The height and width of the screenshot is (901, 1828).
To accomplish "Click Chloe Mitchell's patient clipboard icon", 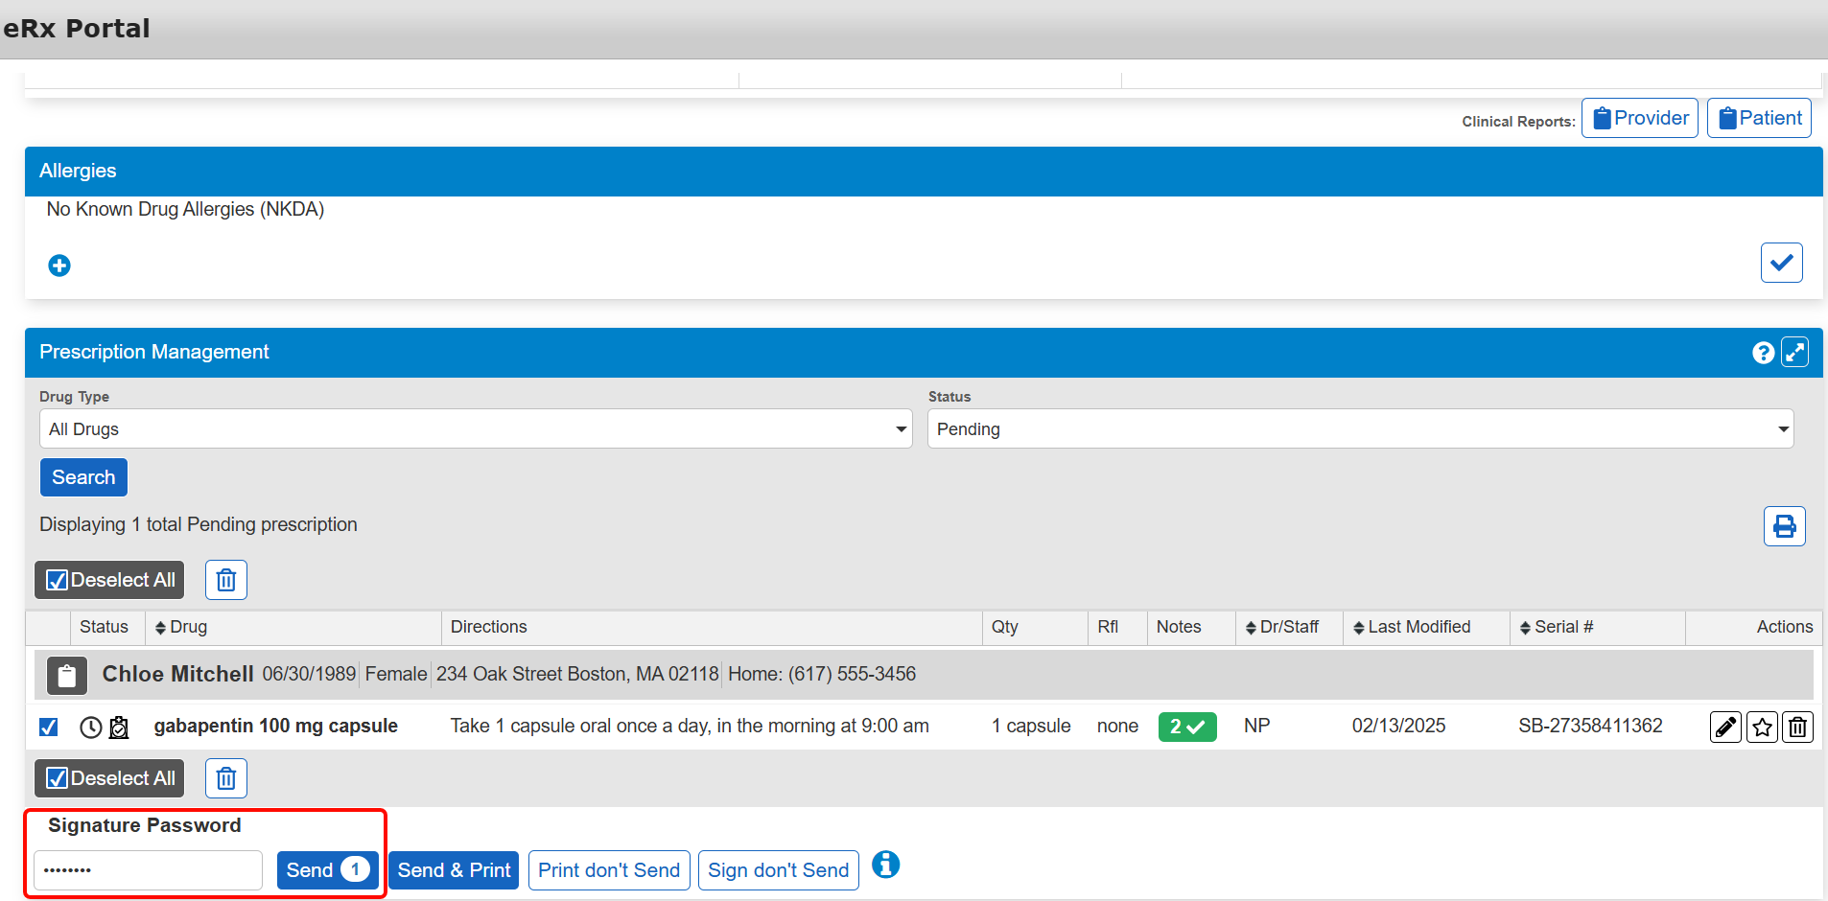I will 67,676.
